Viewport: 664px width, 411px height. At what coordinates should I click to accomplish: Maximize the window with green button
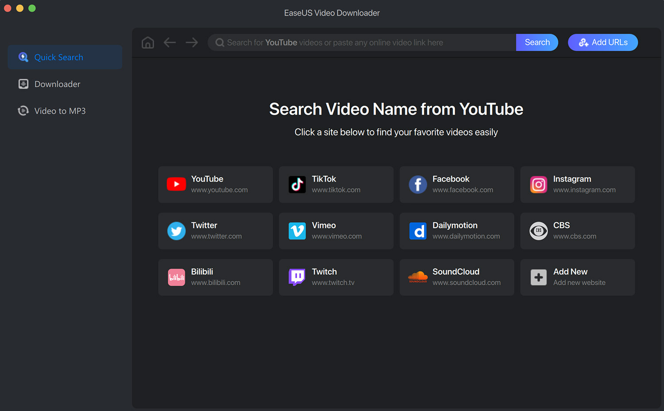pos(32,8)
